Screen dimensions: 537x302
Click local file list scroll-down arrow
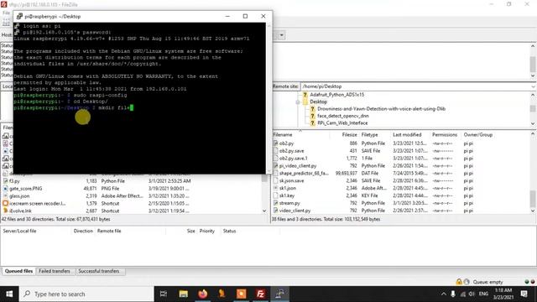264,211
